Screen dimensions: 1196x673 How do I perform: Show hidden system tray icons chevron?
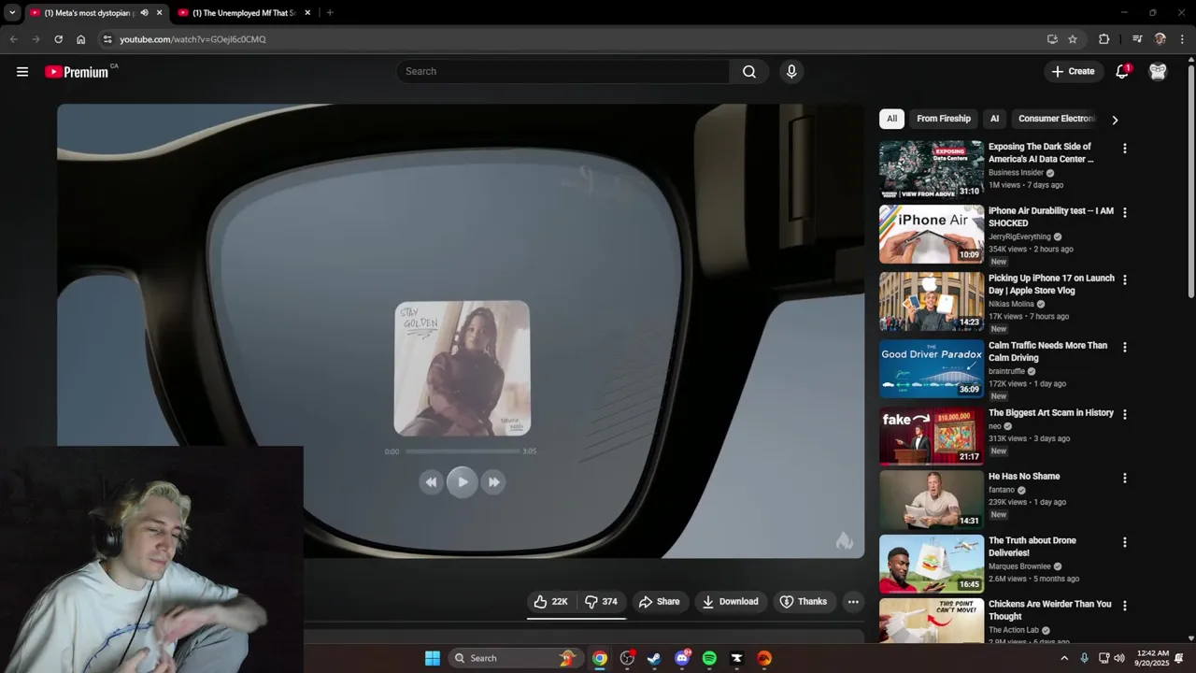point(1063,658)
